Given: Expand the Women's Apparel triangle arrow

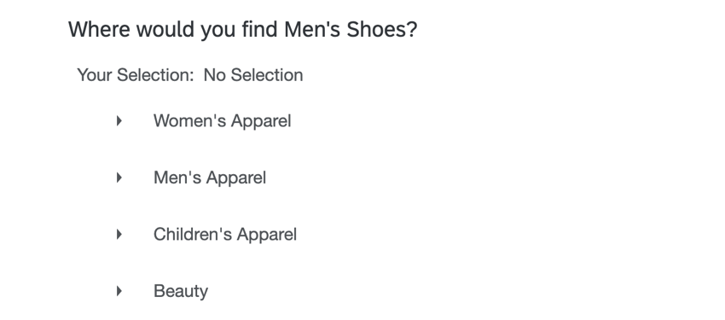Looking at the screenshot, I should point(119,120).
